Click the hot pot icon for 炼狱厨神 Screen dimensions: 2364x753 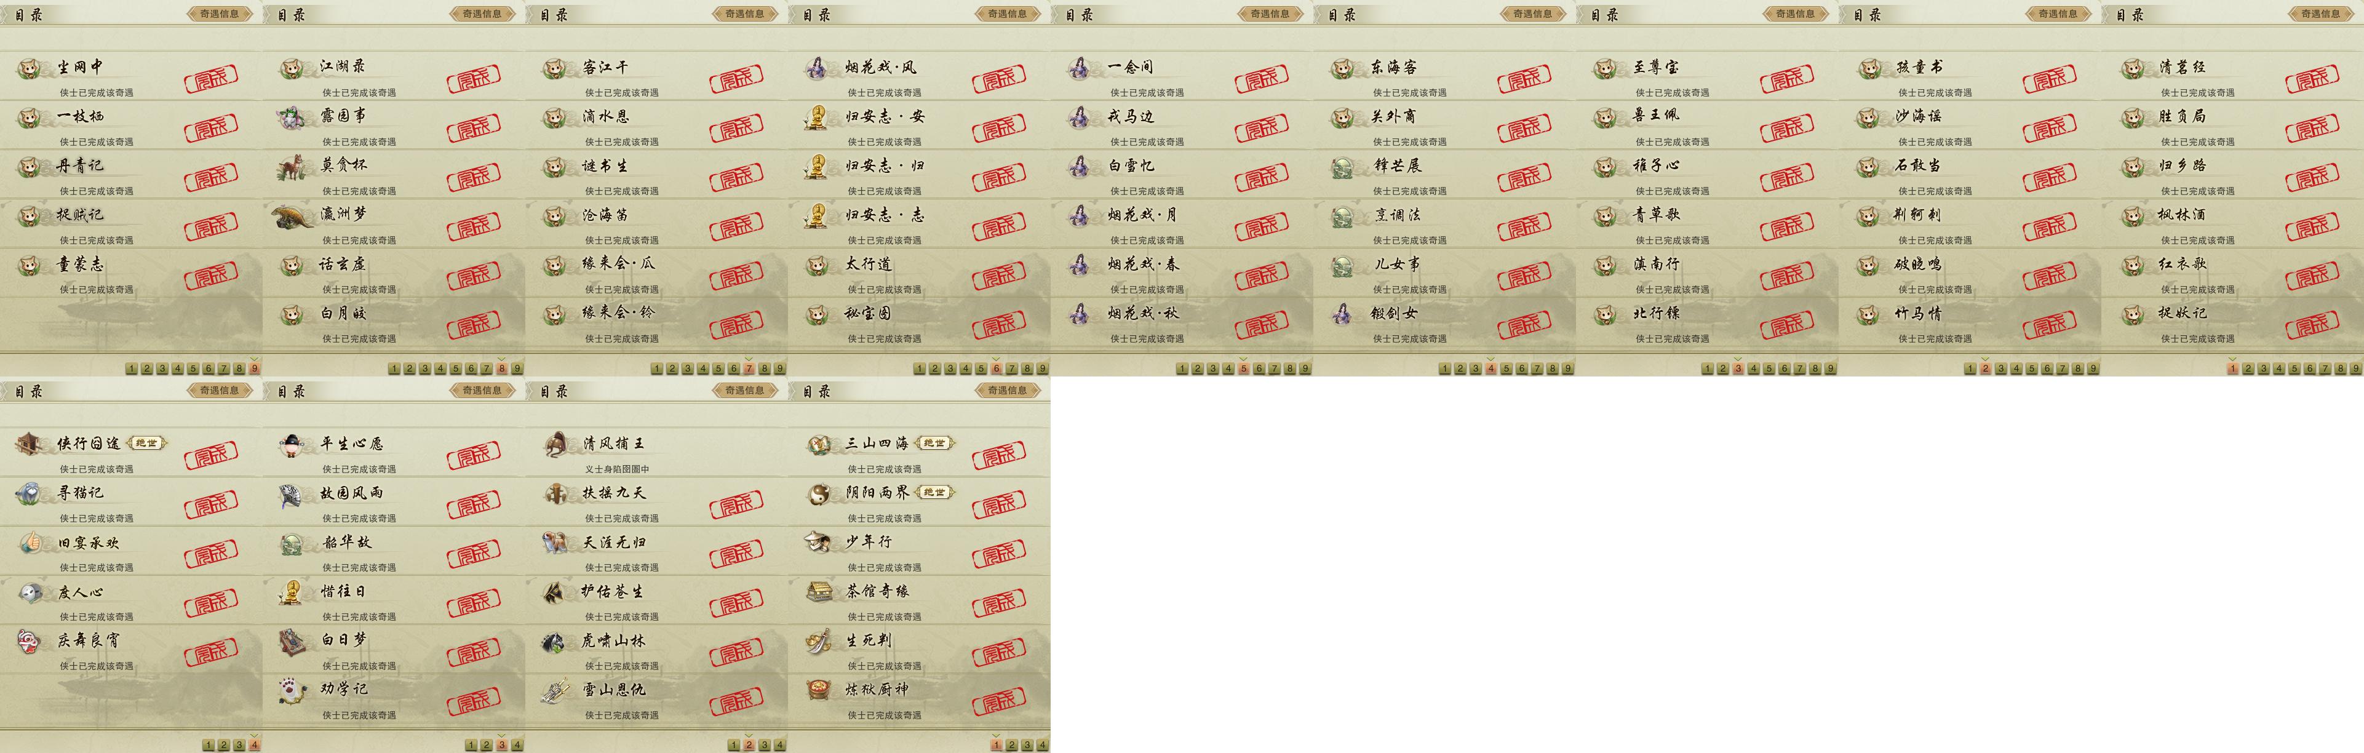(818, 690)
